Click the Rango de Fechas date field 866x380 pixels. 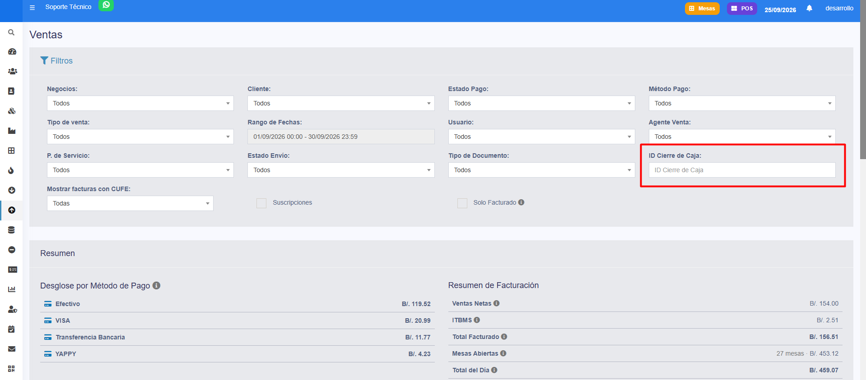click(x=341, y=137)
